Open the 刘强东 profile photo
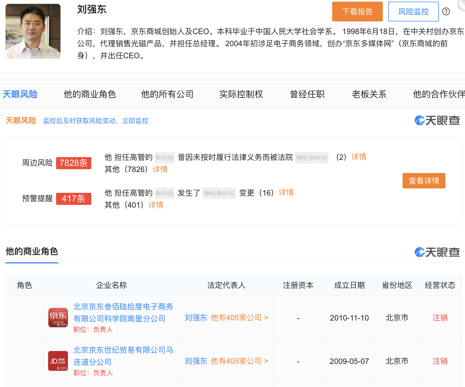Screen dimensions: 465x387 pos(33,31)
